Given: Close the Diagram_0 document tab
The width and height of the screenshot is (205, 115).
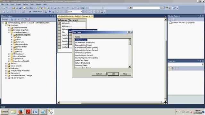Looking at the screenshot, I should tap(92, 16).
